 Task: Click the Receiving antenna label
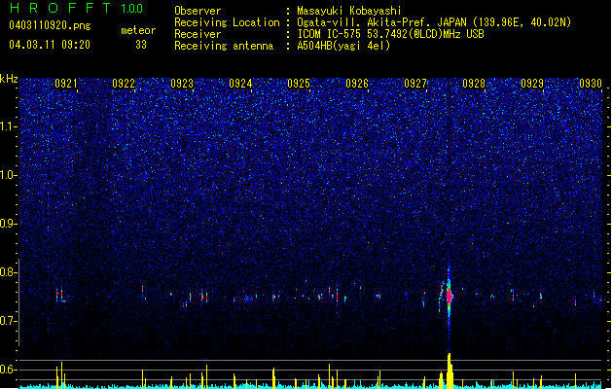tap(224, 46)
